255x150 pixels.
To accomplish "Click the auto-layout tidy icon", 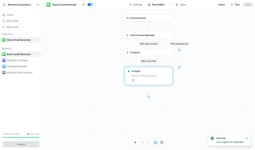I will [x=156, y=143].
